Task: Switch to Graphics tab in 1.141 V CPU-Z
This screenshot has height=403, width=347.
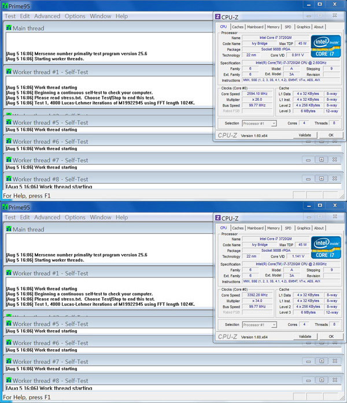Action: coord(304,228)
